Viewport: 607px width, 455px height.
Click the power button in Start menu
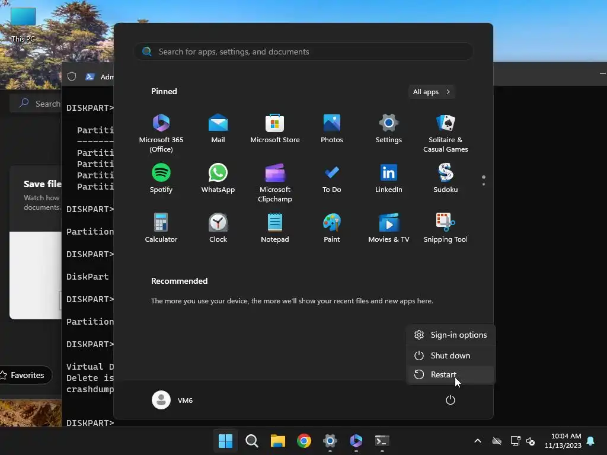click(451, 400)
